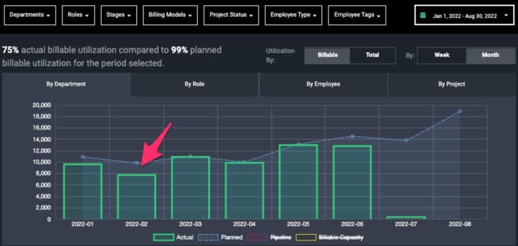Set utilization to Total
Viewport: 518px width, 246px height.
pos(372,55)
